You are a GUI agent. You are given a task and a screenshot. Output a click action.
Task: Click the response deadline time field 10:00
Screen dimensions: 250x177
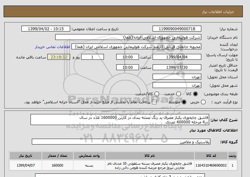pyautogui.click(x=128, y=57)
